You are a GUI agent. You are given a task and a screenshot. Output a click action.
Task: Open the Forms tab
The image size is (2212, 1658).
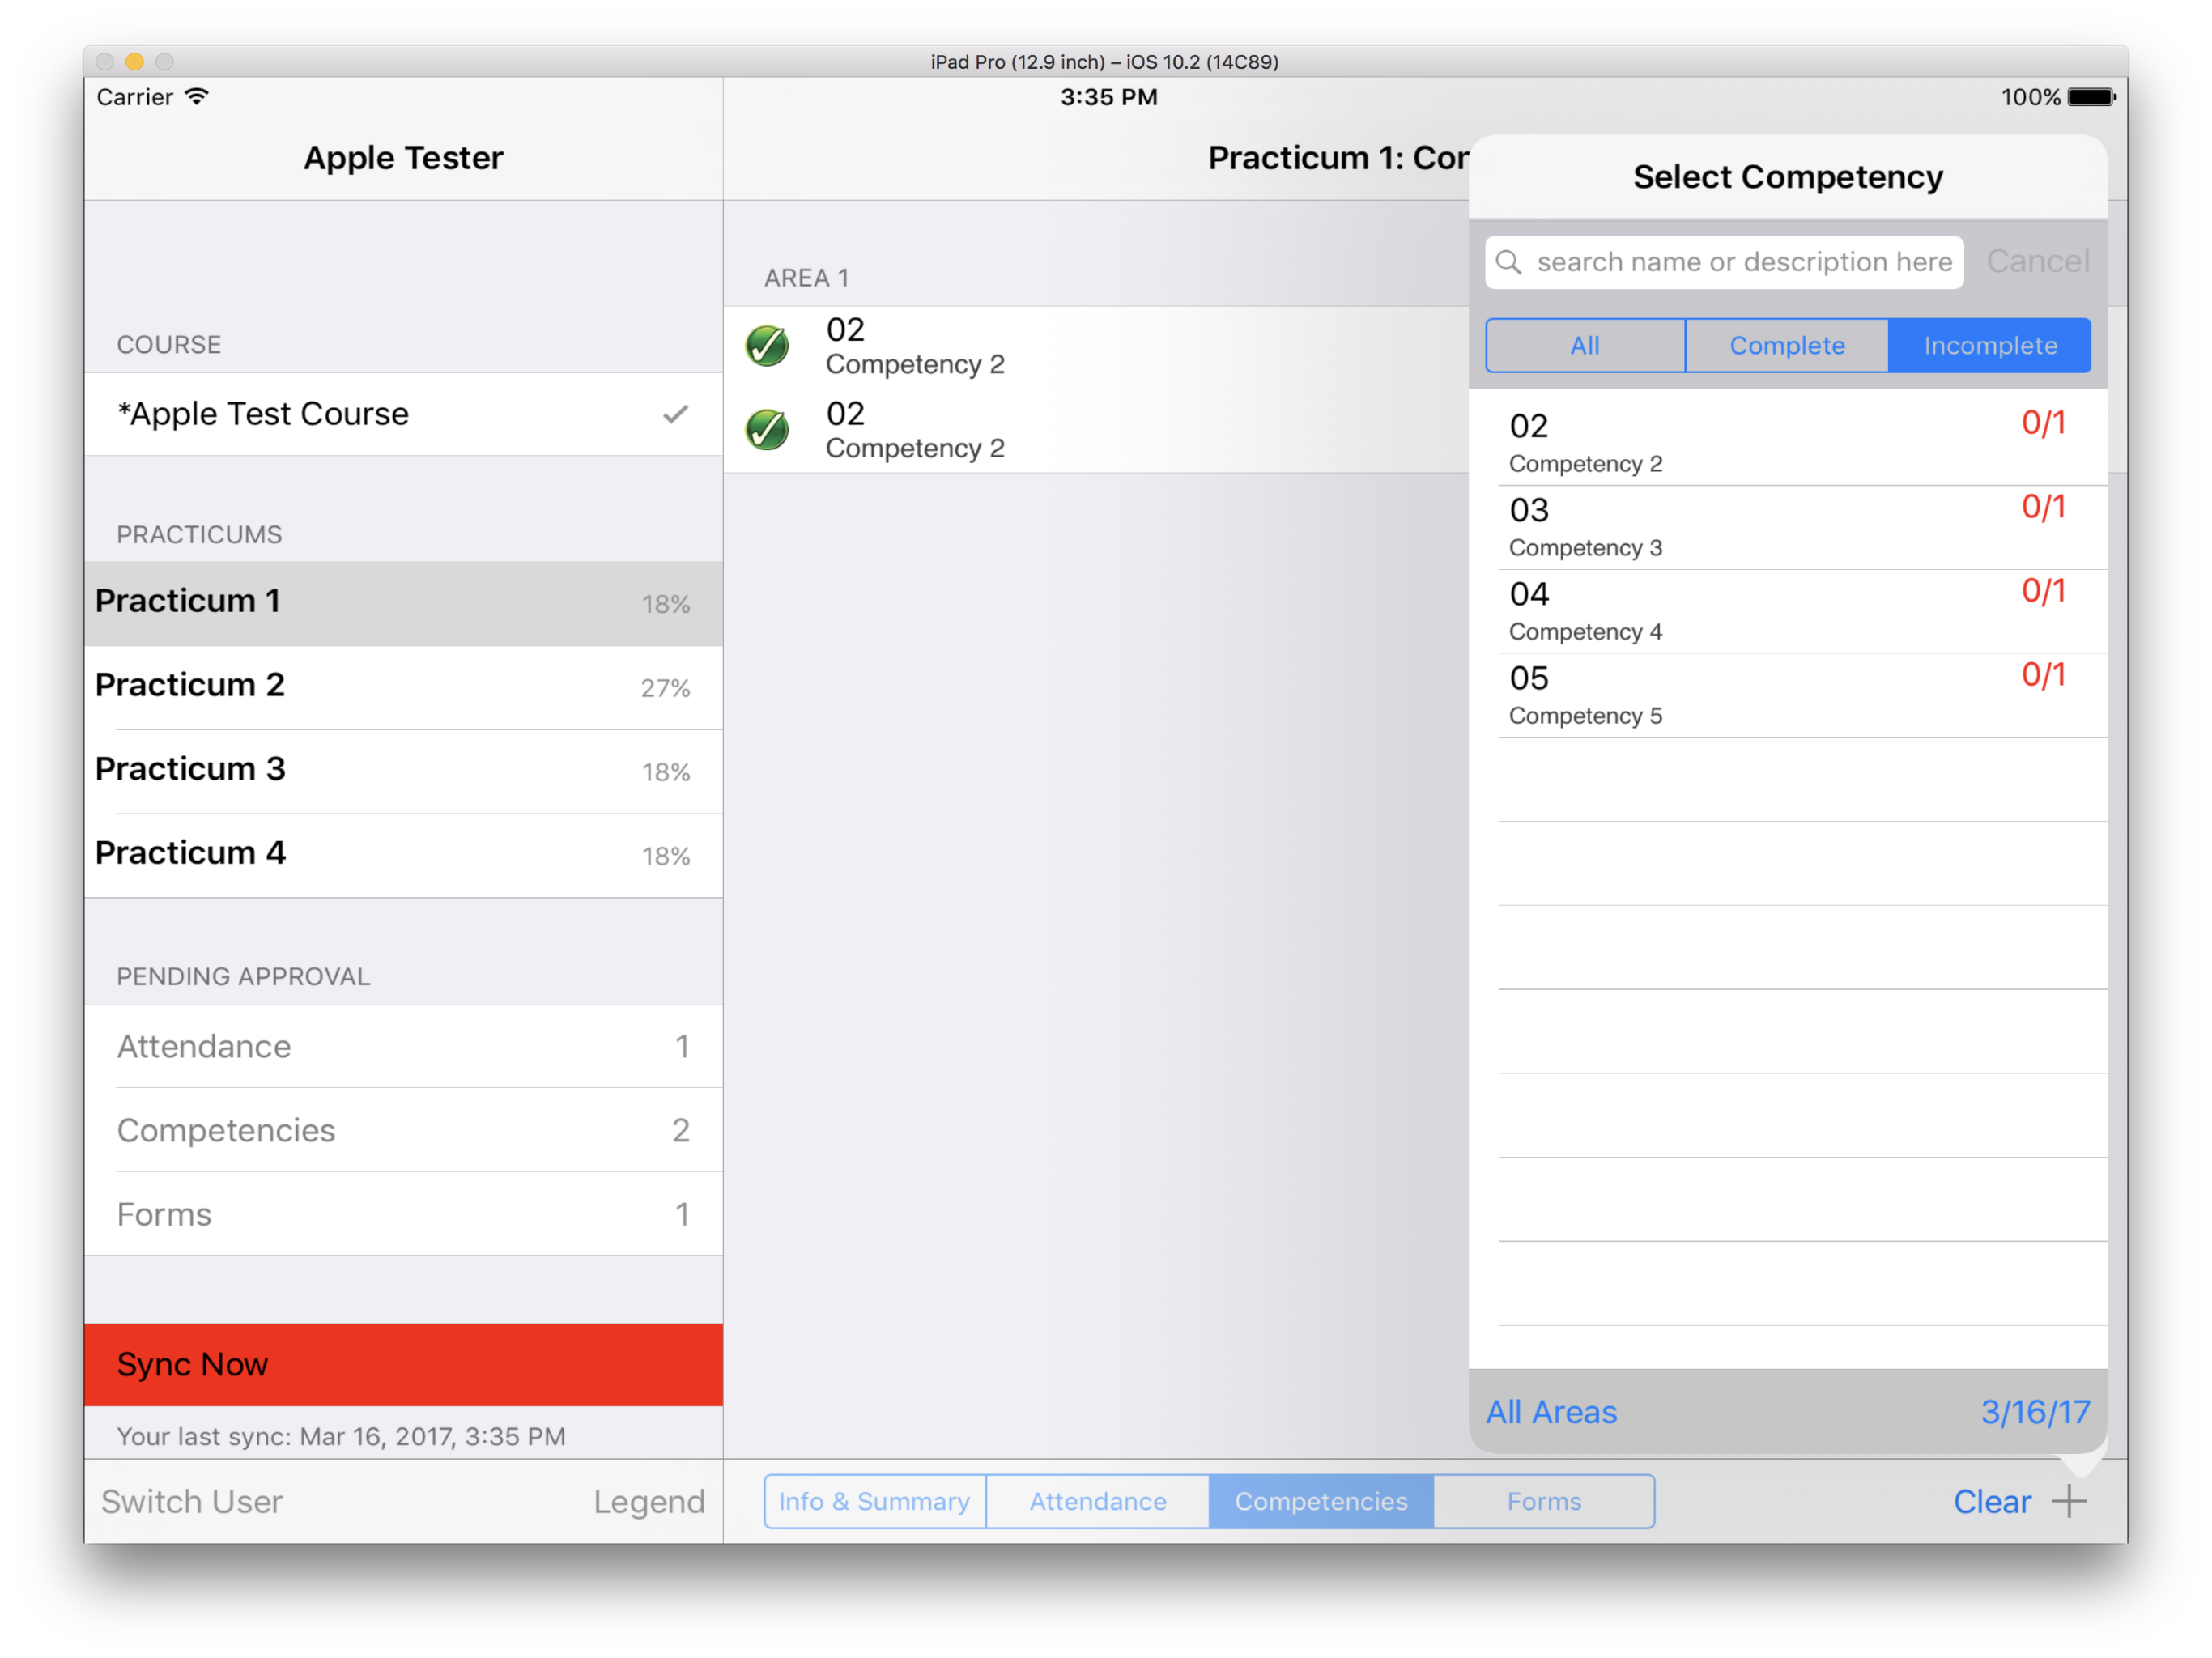[1544, 1501]
